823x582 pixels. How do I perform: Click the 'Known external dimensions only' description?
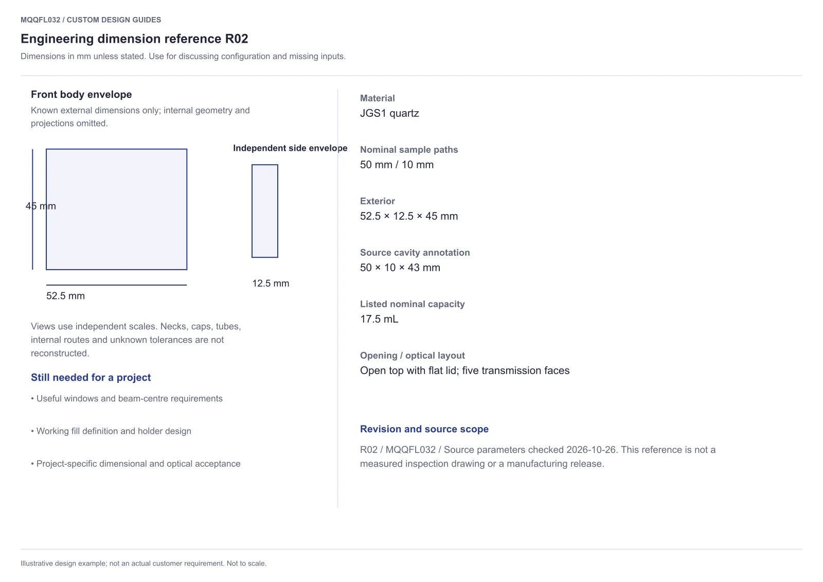(x=140, y=117)
